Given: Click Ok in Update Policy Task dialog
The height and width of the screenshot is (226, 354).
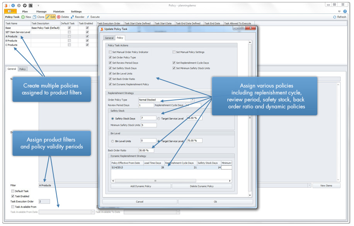Looking at the screenshot, I should [215, 202].
